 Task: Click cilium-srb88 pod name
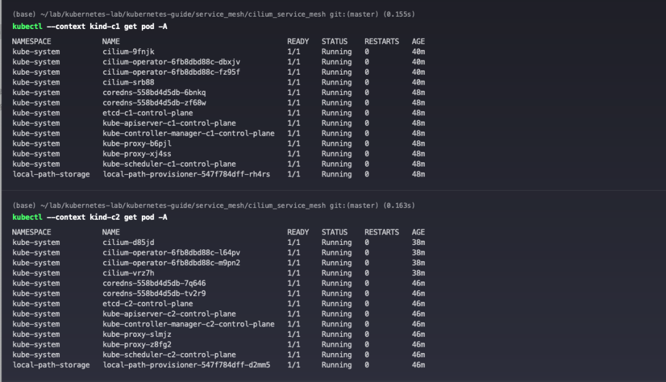[x=128, y=83]
